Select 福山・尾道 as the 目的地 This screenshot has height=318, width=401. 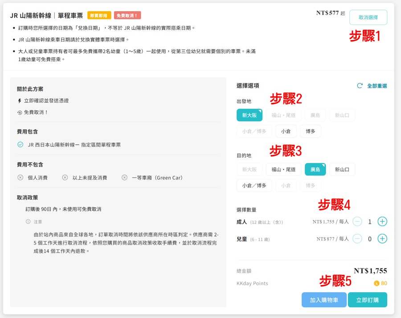pos(283,169)
